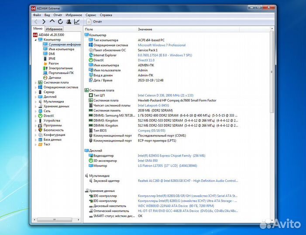Click the Internet Explorer row icon
The height and width of the screenshot is (235, 306).
coord(91,55)
